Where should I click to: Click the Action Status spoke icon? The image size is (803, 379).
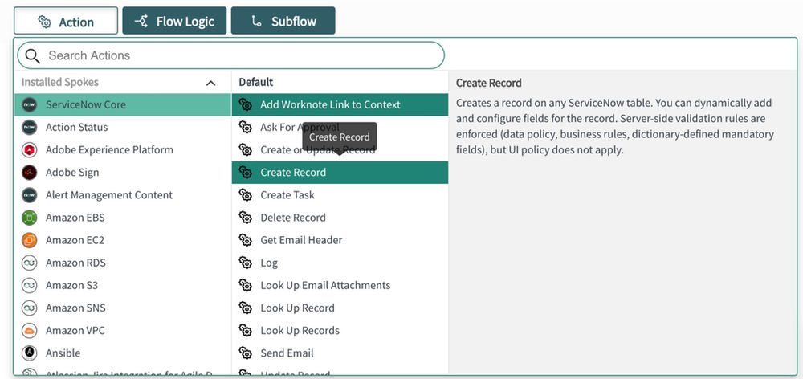pos(29,127)
